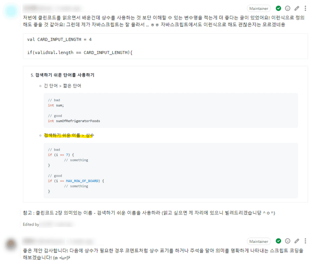Open more actions menu on the first comment
Viewport: 311px width, 265px height.
[x=305, y=8]
